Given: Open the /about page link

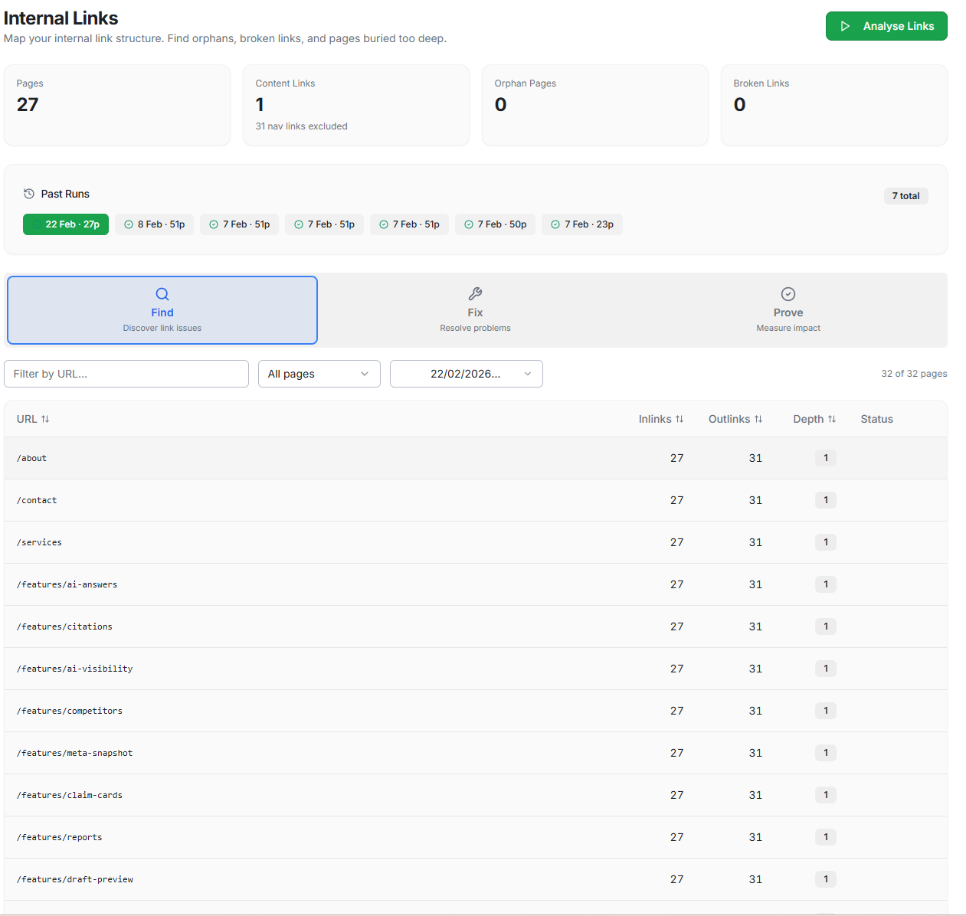Looking at the screenshot, I should (31, 457).
